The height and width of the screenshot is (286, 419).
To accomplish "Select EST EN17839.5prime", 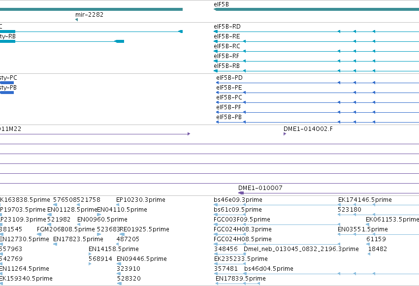I will pyautogui.click(x=240, y=279).
